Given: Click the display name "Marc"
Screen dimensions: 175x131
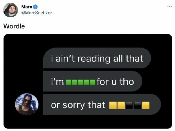Looking at the screenshot, I should point(27,7).
